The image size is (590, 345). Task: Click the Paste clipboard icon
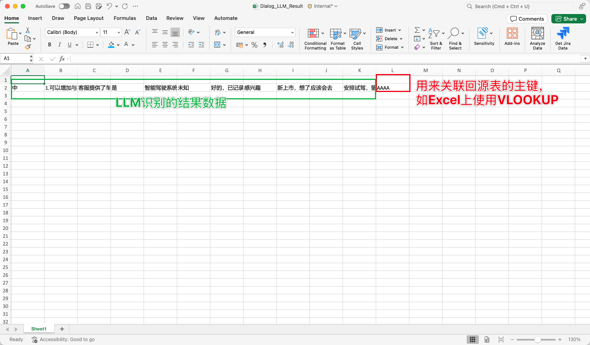(12, 34)
